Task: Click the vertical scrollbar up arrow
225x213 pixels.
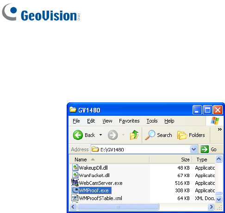Action: tap(219, 159)
